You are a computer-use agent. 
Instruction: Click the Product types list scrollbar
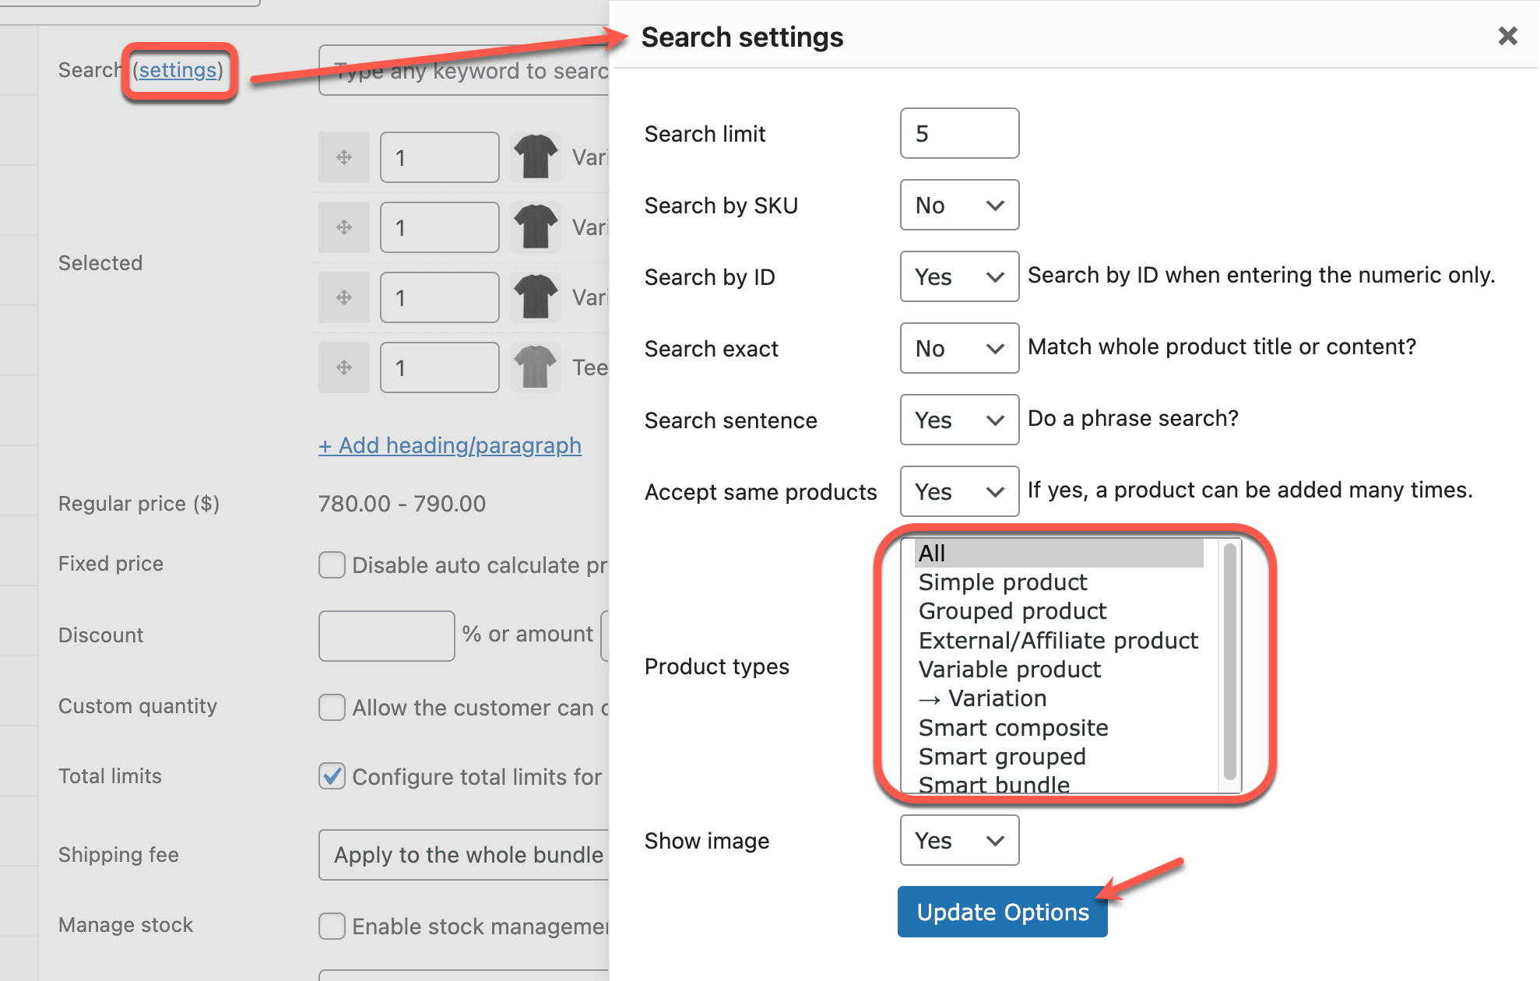(x=1229, y=662)
